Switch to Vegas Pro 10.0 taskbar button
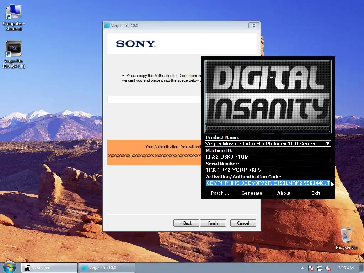This screenshot has width=364, height=273. point(107,268)
